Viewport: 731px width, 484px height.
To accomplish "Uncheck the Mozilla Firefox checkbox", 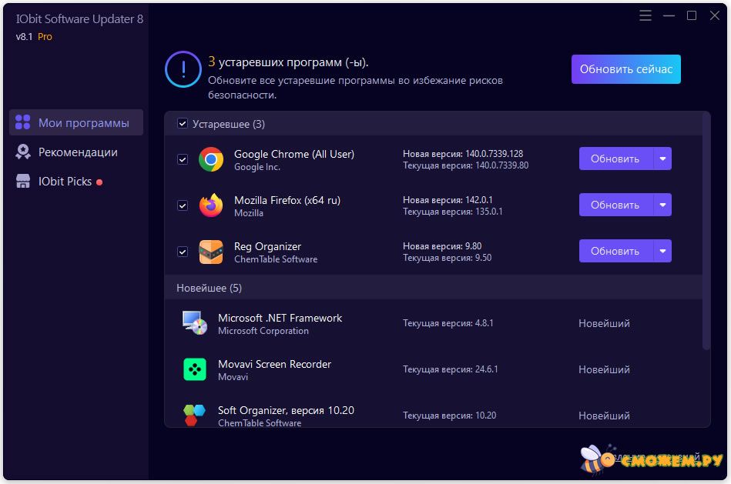I will pos(183,205).
